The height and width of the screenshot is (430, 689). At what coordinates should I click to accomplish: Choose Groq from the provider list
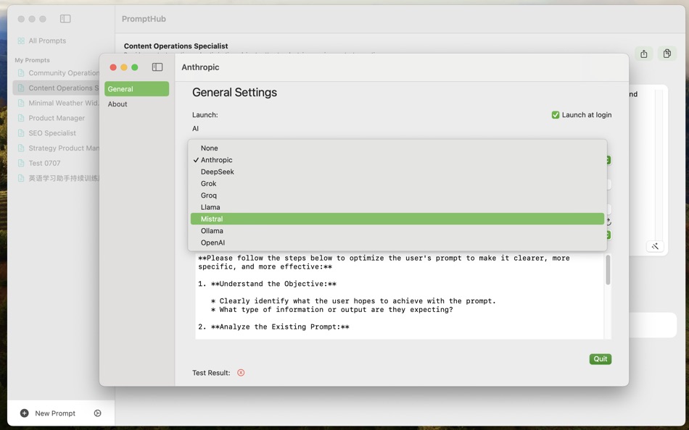[x=397, y=195]
